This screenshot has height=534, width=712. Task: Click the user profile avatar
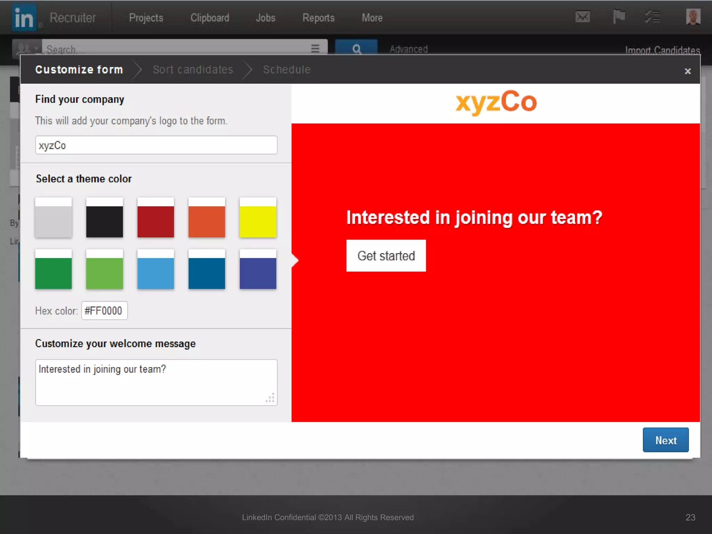click(693, 17)
